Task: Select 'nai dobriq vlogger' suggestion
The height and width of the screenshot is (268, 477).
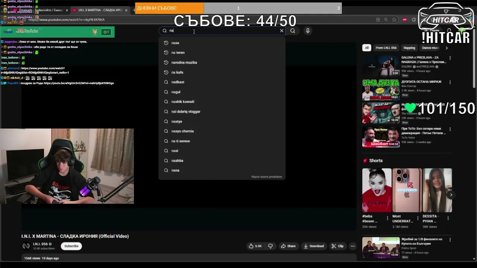Action: (222, 112)
